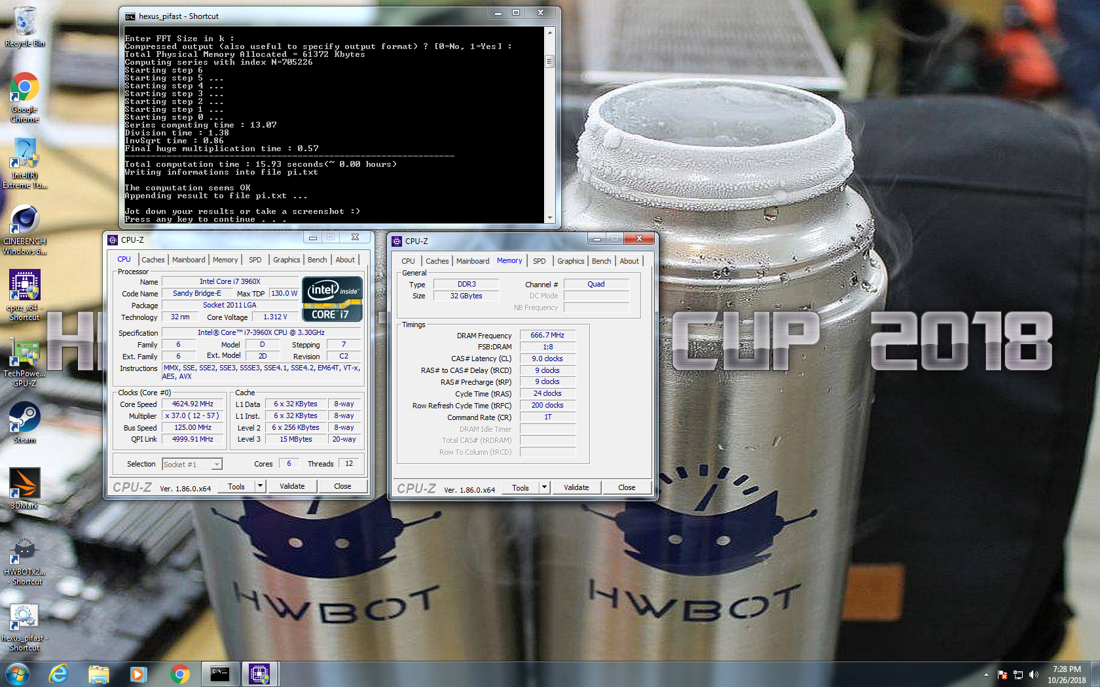Click Tools button in left CPU-Z
The image size is (1100, 687).
pos(236,486)
